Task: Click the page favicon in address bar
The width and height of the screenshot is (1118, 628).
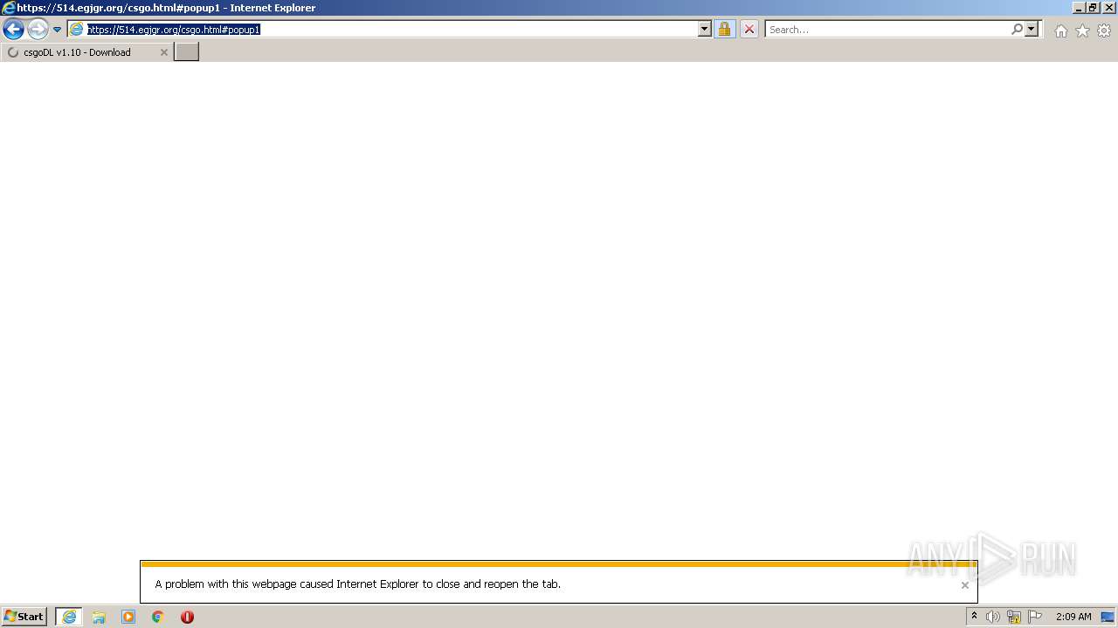Action: click(77, 30)
